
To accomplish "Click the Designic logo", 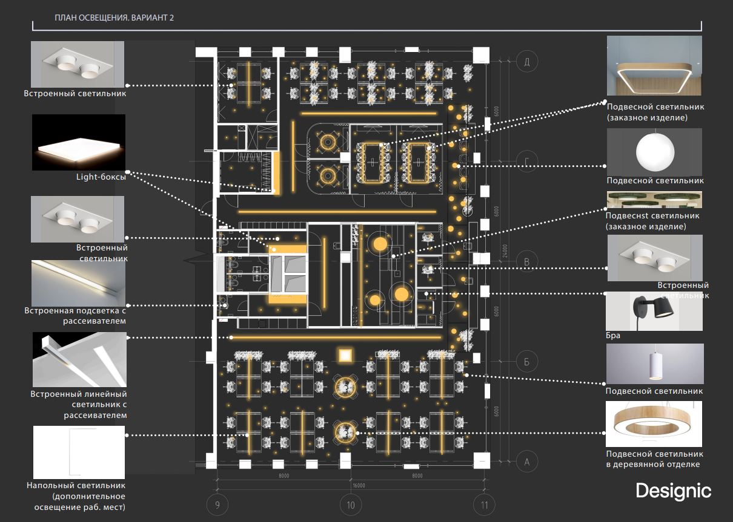I will pyautogui.click(x=673, y=491).
